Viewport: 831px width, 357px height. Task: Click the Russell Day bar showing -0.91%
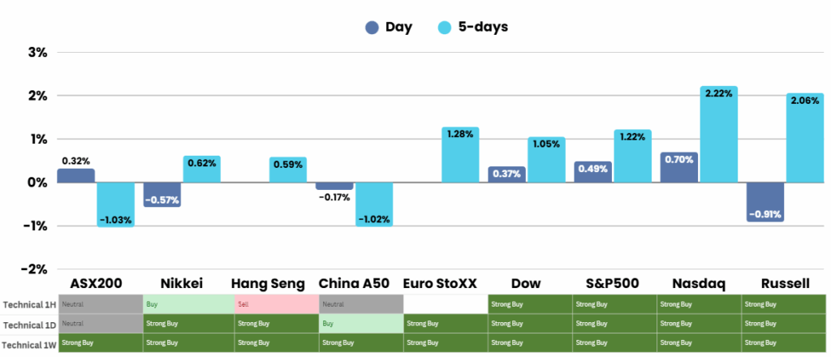764,201
